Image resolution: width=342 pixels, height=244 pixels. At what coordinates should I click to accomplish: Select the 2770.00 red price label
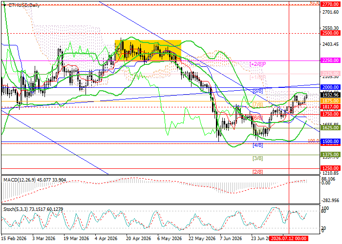pos(330,4)
